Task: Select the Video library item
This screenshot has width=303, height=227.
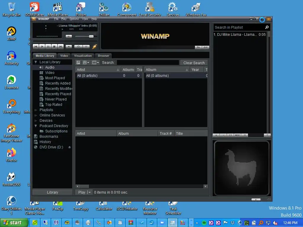Action: [x=50, y=73]
